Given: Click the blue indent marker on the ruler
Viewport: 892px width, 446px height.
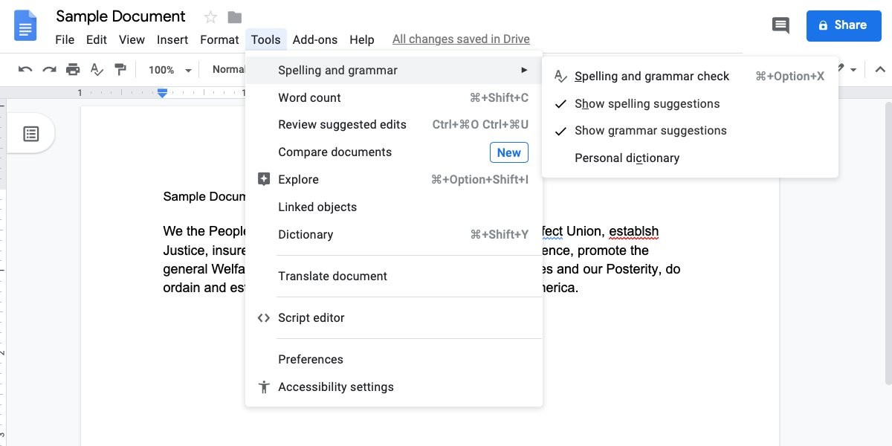Looking at the screenshot, I should pyautogui.click(x=161, y=93).
